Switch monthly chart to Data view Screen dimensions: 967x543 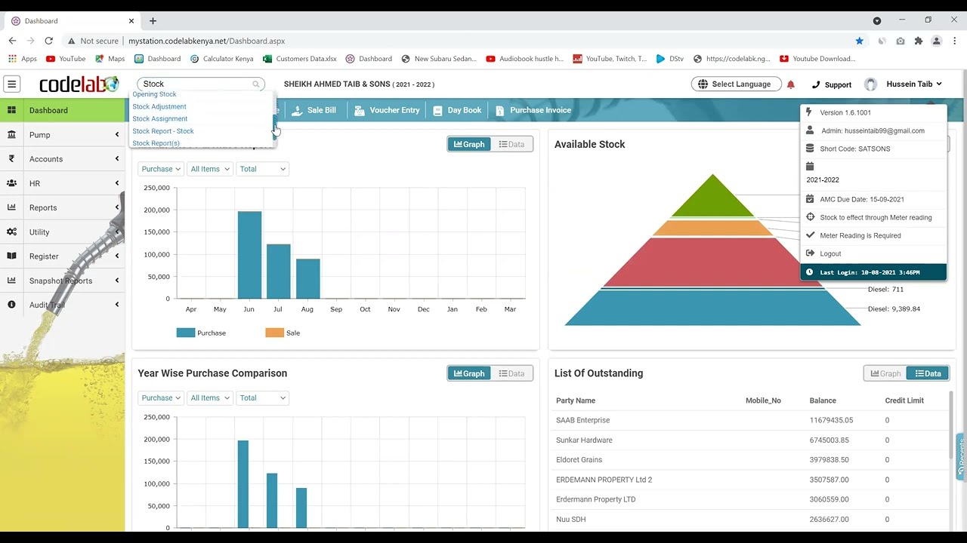511,144
